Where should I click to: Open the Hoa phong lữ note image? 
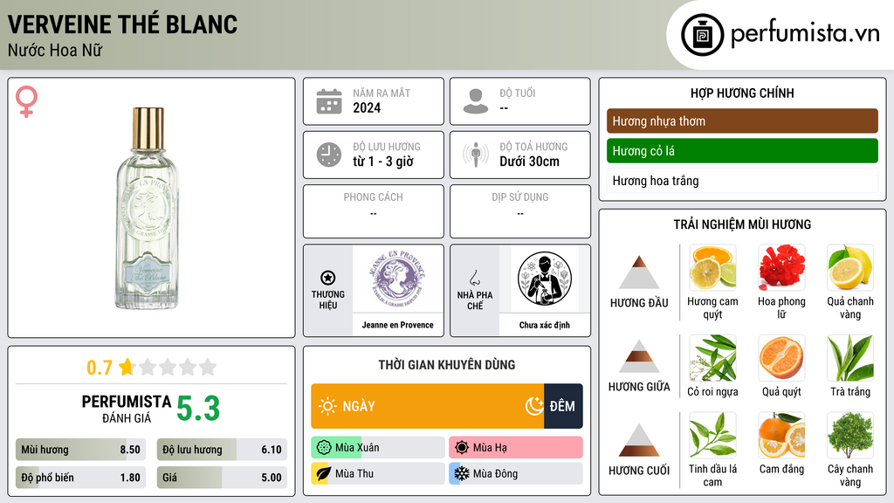781,267
